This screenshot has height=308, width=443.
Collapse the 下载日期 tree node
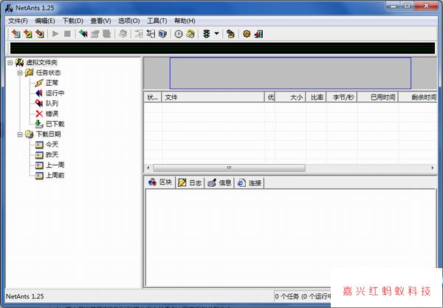pyautogui.click(x=20, y=134)
